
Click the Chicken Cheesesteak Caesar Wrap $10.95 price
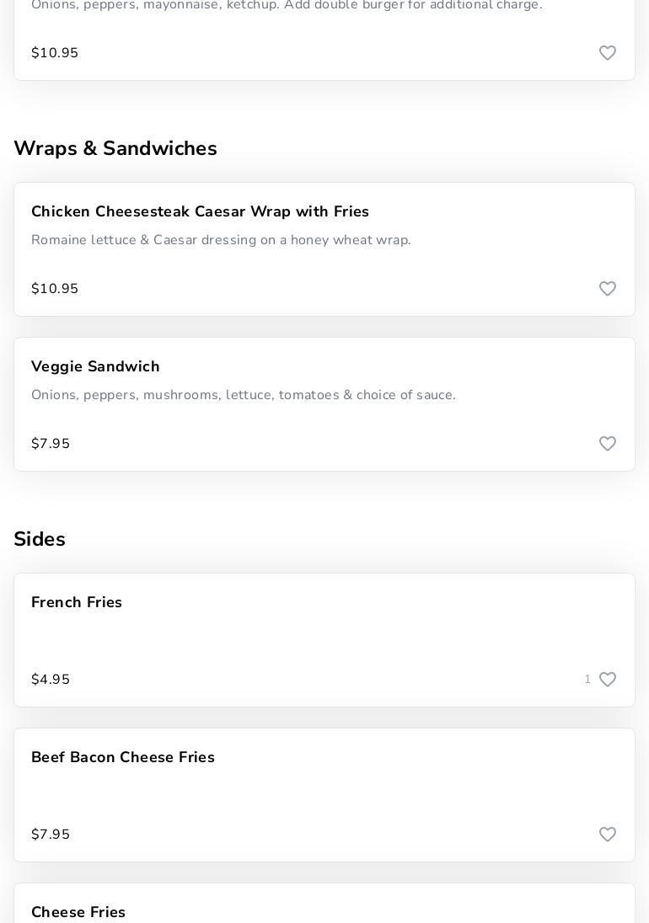click(55, 289)
